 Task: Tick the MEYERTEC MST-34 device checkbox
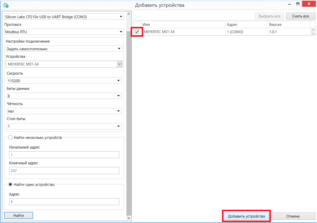tap(137, 32)
